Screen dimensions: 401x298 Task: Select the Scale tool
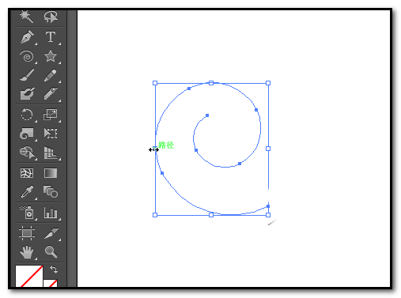pos(51,115)
